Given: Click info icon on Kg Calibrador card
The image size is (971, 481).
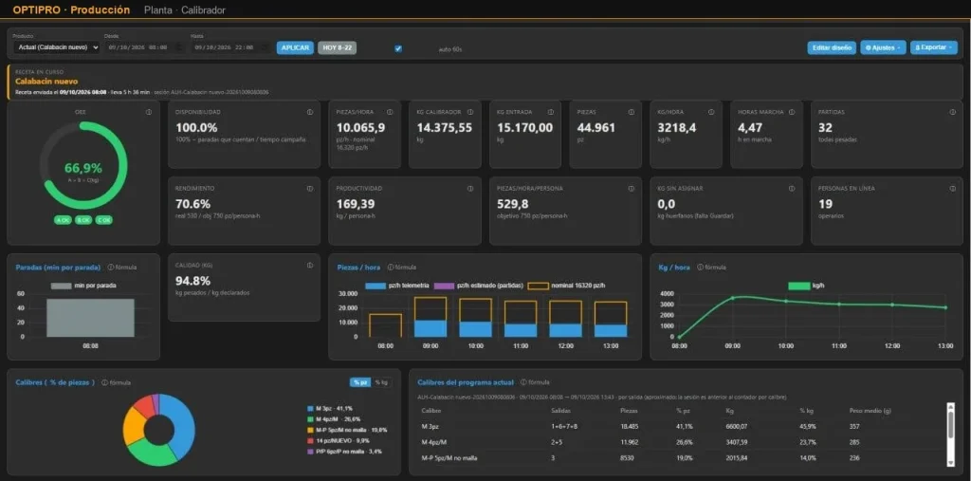Looking at the screenshot, I should 470,112.
